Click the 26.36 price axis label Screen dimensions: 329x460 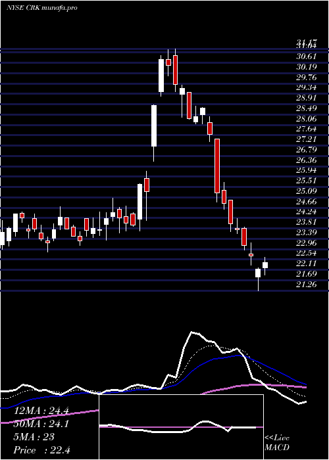click(307, 160)
